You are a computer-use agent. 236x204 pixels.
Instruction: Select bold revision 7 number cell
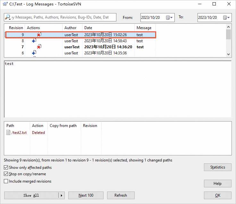[22, 47]
